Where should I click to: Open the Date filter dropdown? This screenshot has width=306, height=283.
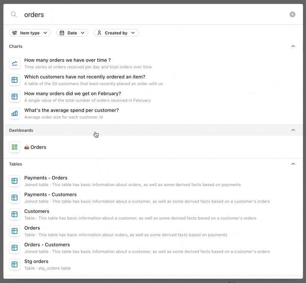click(72, 33)
